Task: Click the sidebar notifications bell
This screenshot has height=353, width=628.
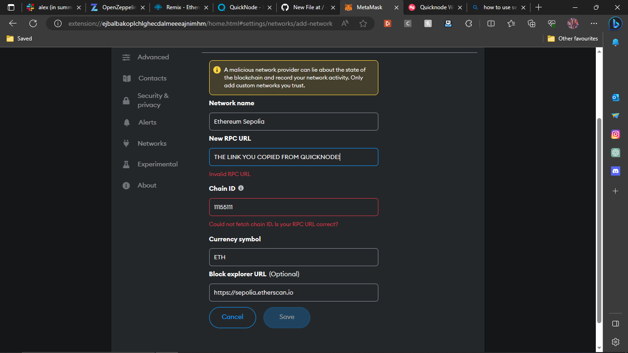Action: (x=616, y=42)
